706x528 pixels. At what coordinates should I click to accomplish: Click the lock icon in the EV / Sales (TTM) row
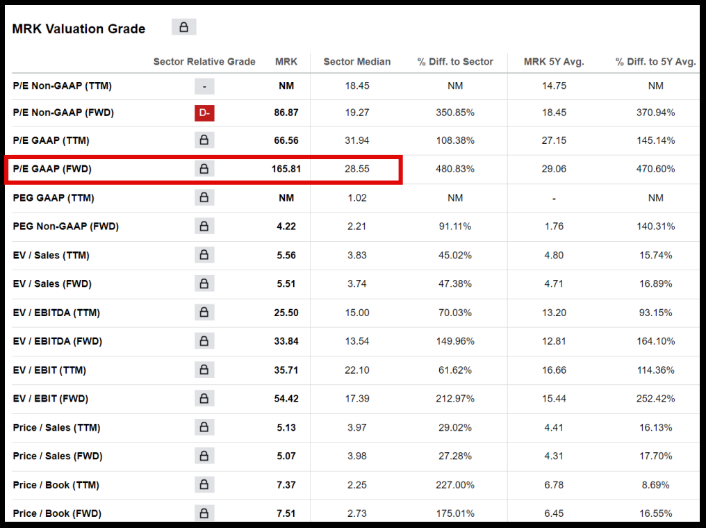[x=204, y=255]
